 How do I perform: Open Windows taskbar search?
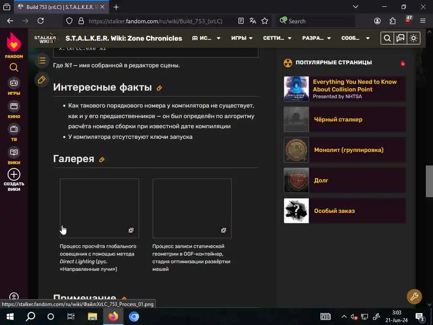coord(30,317)
